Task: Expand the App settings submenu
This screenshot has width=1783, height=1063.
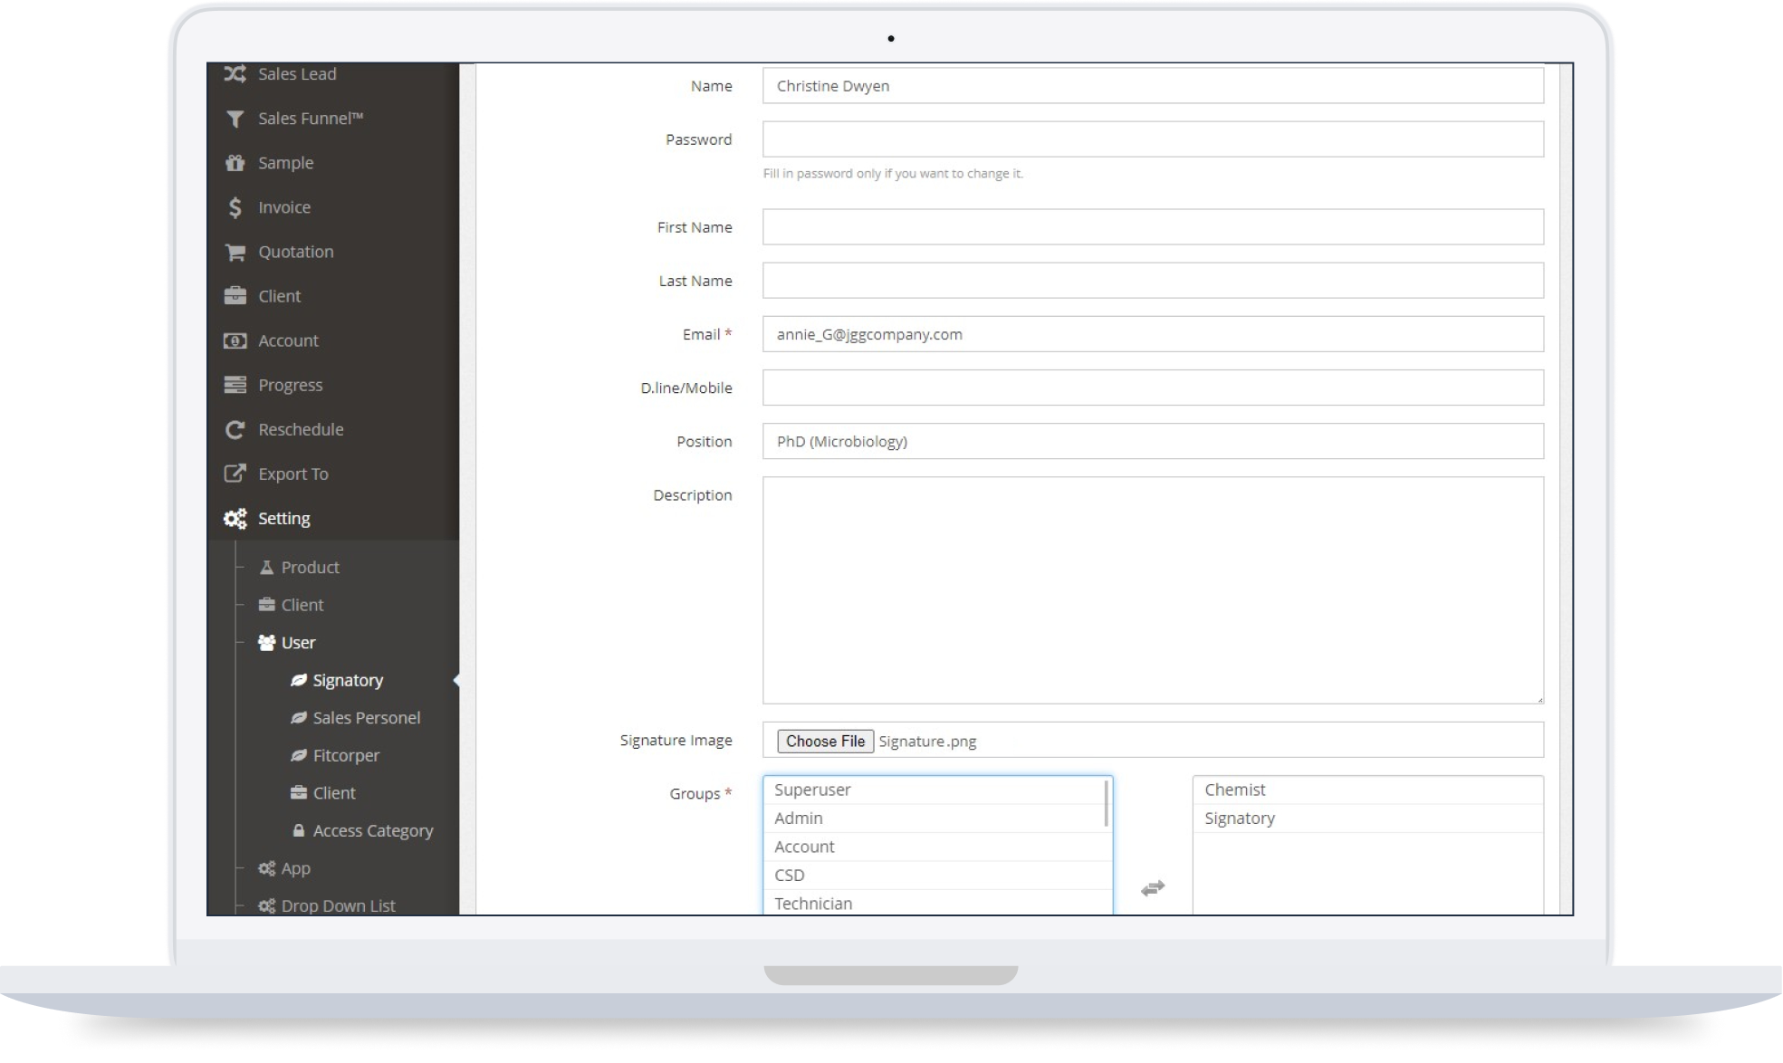Action: point(295,868)
